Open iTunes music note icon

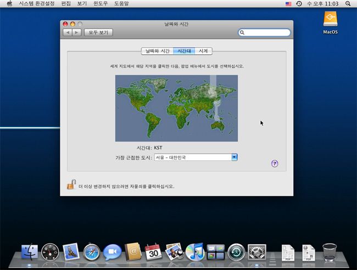coord(195,251)
